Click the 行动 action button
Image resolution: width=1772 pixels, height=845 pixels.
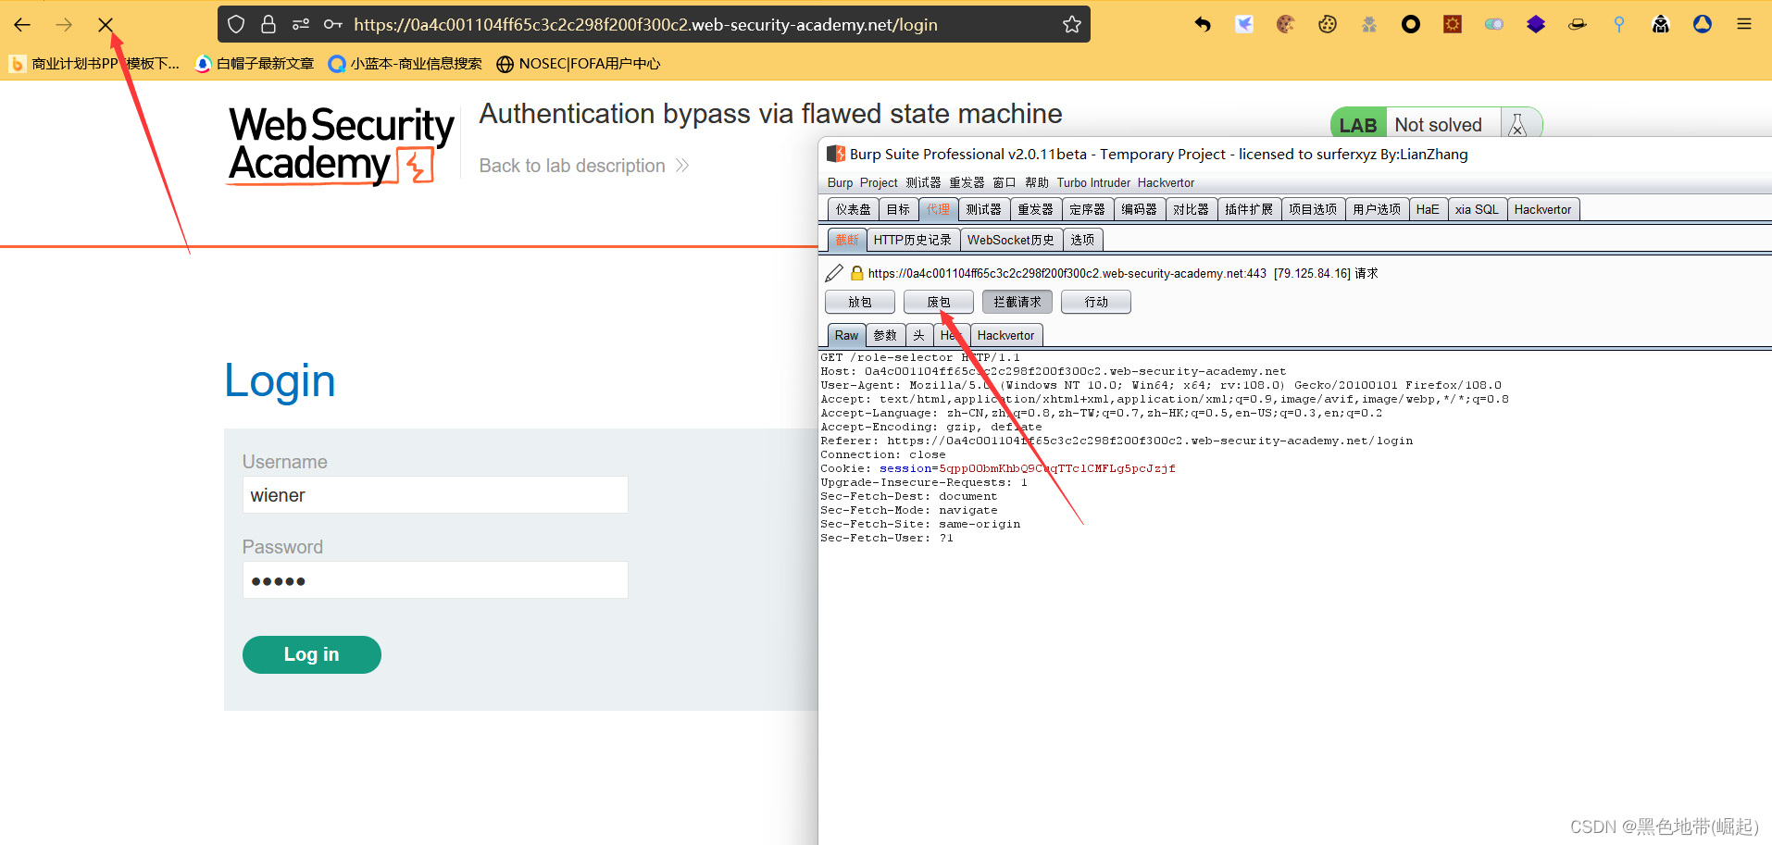[1096, 302]
